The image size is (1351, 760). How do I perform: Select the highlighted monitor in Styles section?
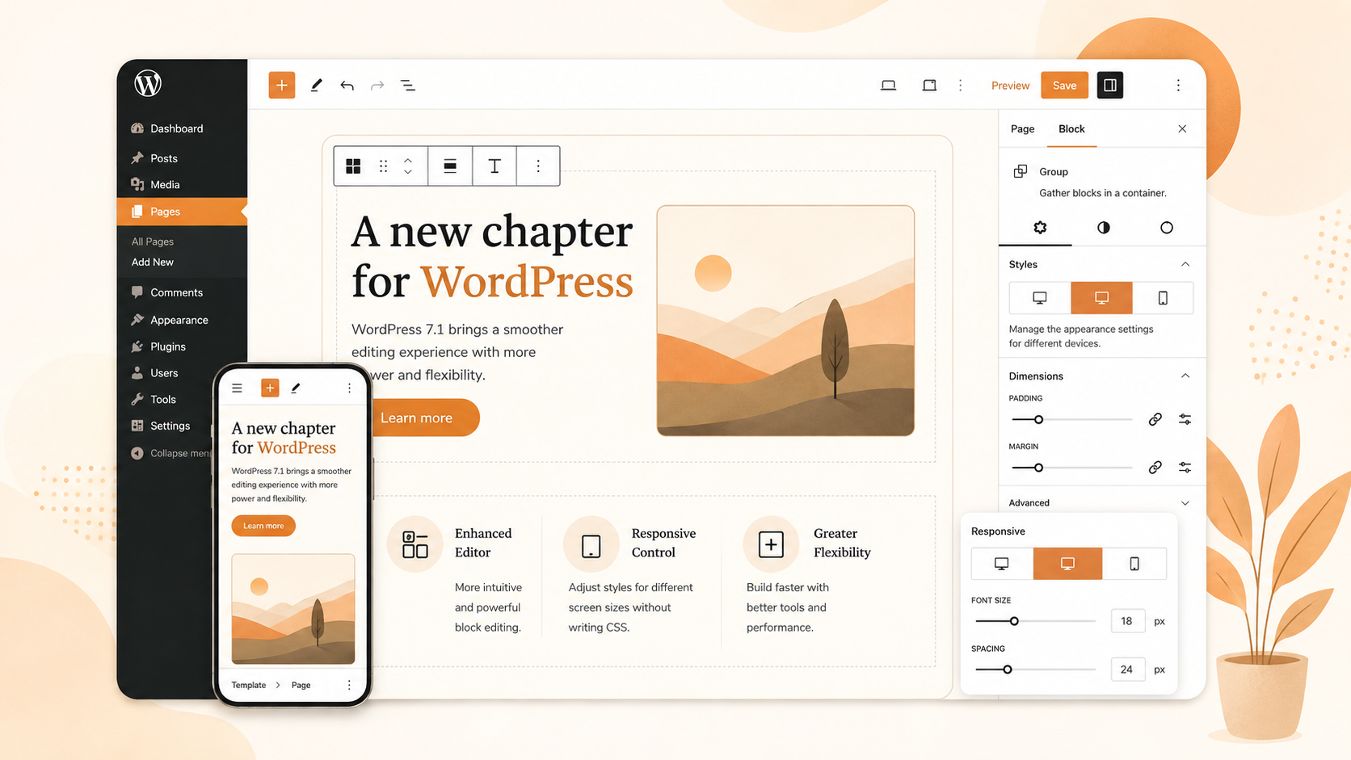[1101, 298]
